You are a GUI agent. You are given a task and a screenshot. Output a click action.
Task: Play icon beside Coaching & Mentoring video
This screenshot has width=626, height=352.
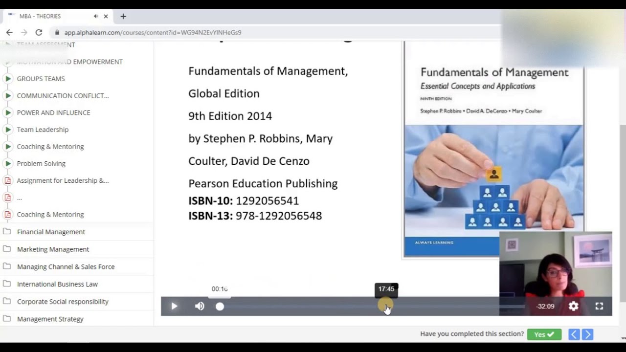pyautogui.click(x=8, y=146)
